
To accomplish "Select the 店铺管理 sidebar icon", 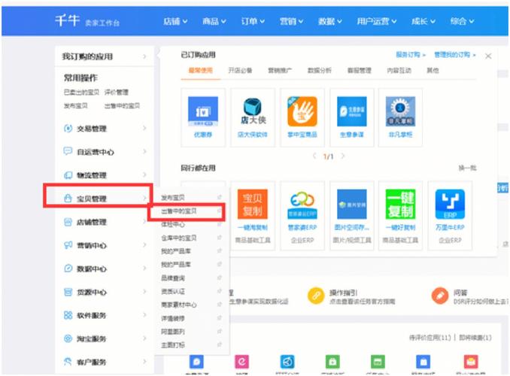I will (68, 222).
